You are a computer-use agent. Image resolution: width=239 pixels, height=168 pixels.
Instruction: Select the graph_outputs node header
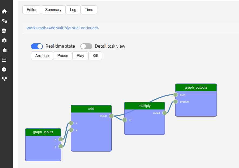click(x=196, y=87)
